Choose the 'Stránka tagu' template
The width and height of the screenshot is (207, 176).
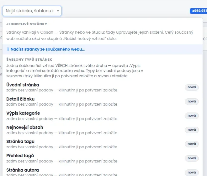pos(103,144)
